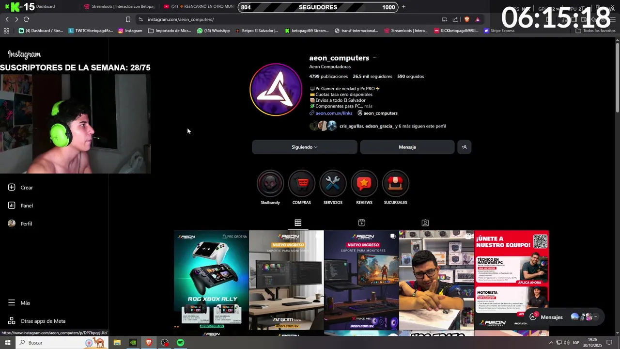Open the Más hamburger menu

19,303
